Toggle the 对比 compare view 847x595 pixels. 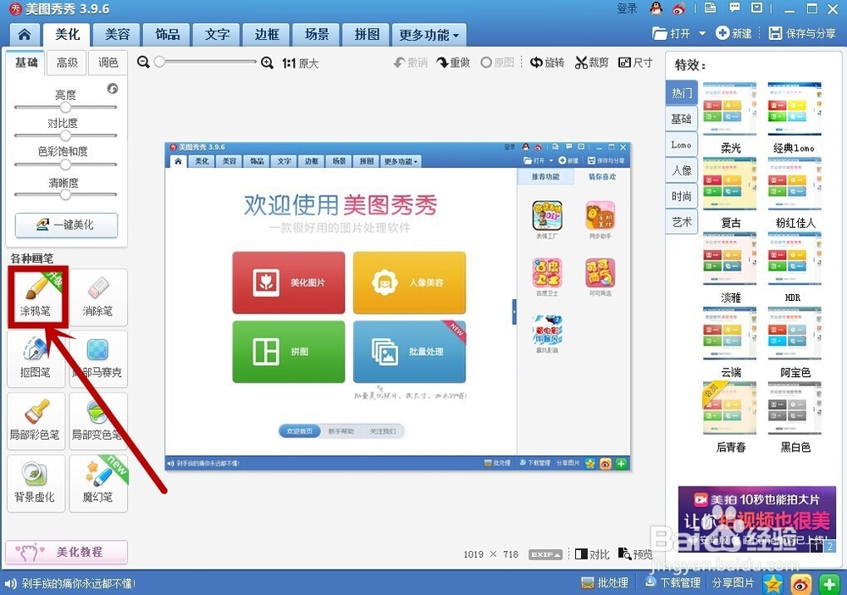pos(592,554)
